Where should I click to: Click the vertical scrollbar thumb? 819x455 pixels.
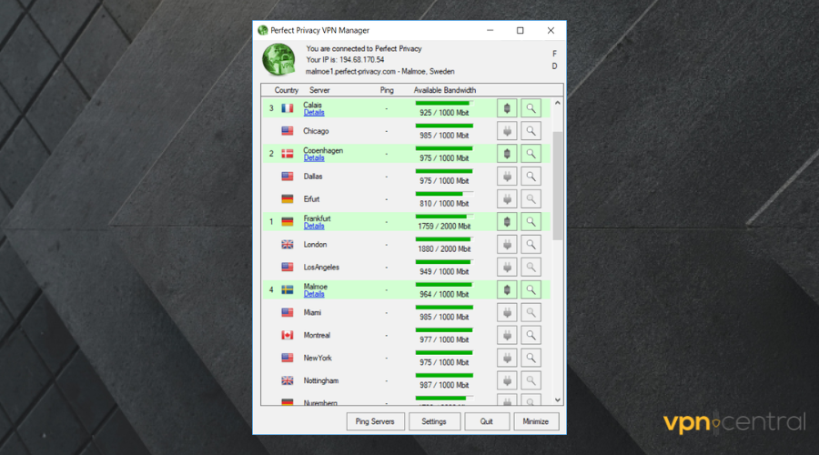pyautogui.click(x=557, y=186)
